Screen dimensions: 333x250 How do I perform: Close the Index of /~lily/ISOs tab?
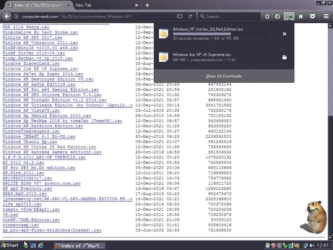[68, 5]
